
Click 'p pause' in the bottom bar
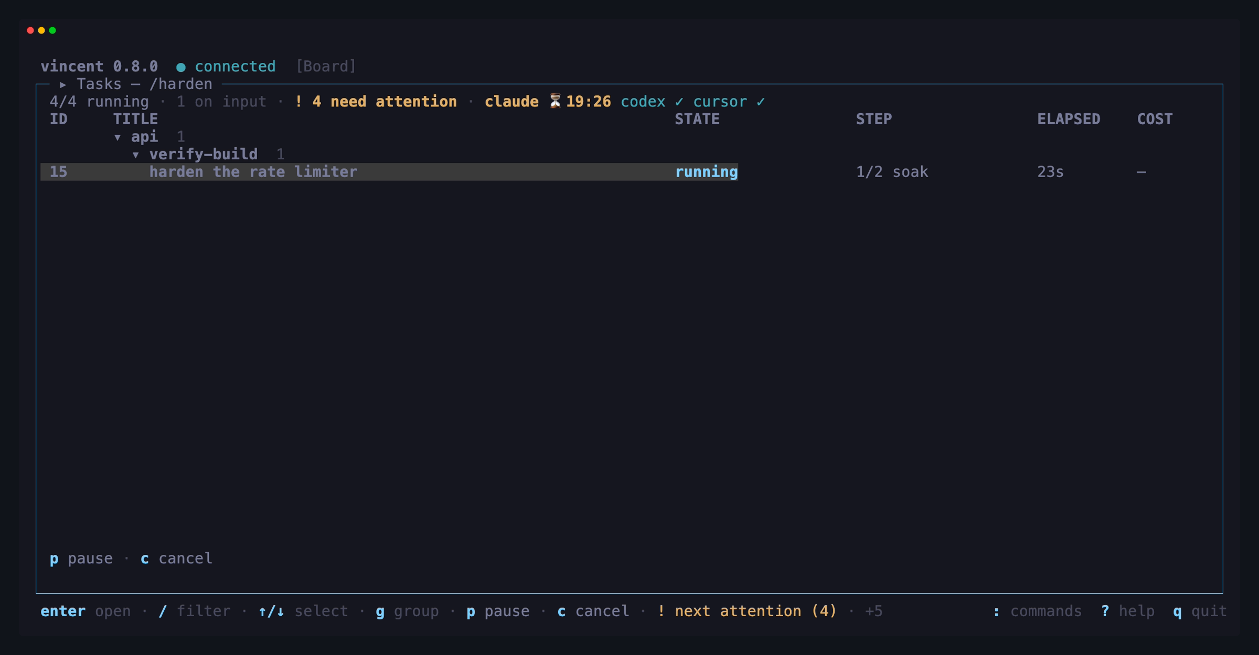(498, 612)
